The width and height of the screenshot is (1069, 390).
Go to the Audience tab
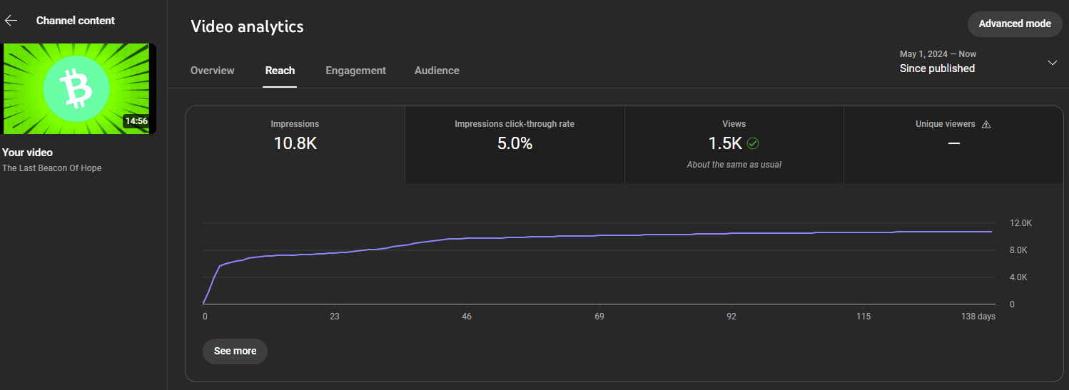click(437, 71)
